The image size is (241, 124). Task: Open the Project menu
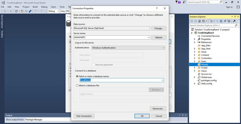26,7
